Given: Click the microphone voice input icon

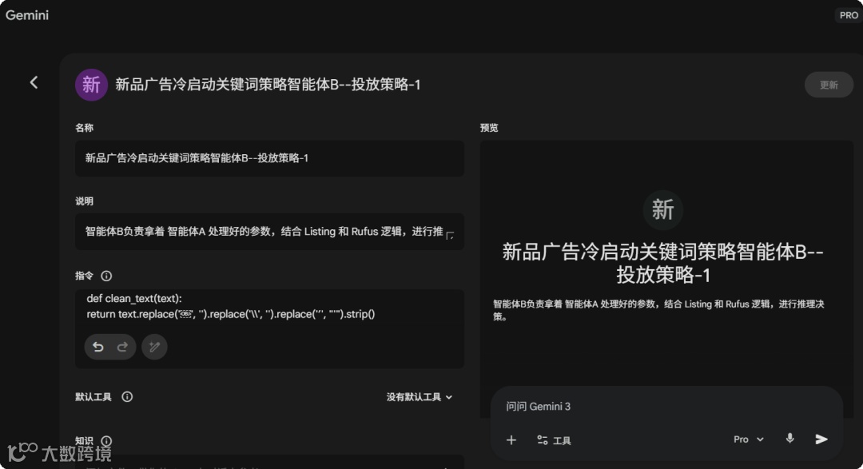Looking at the screenshot, I should (x=789, y=439).
